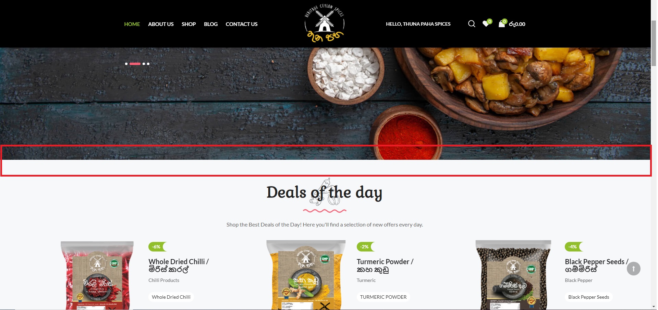Screen dimensions: 658x310
Task: Open the Black Pepper category link
Action: point(578,280)
